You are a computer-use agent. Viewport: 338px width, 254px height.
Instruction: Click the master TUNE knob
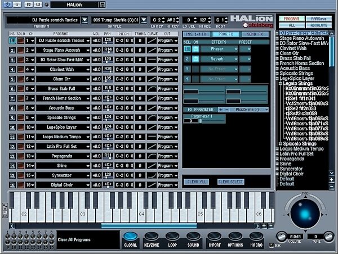[328, 237]
